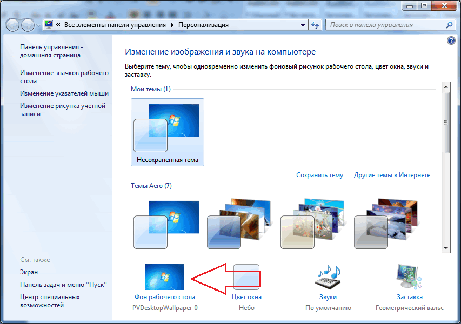
Task: Click the Сохранить тему link
Action: click(319, 175)
